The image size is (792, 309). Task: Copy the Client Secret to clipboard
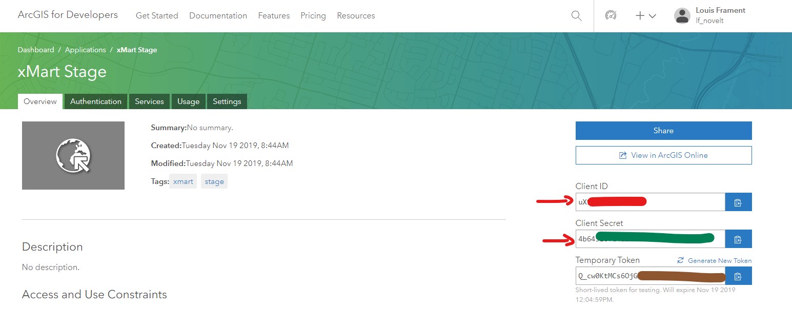point(738,239)
